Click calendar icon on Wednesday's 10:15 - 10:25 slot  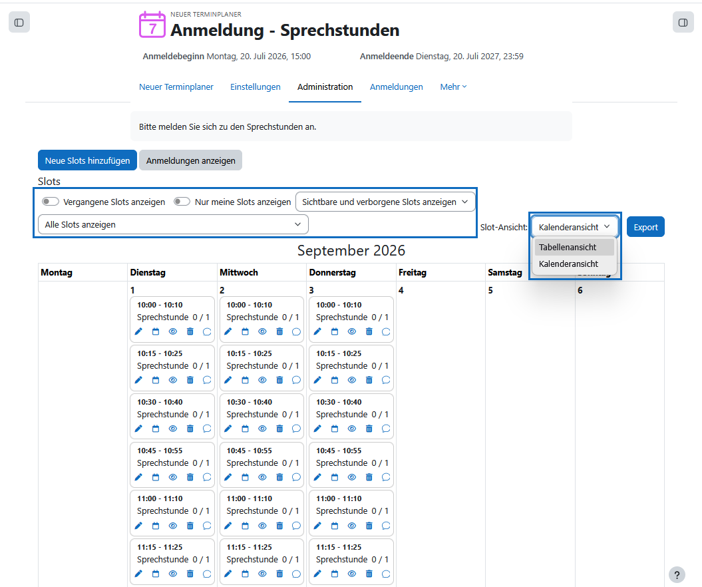pos(245,380)
